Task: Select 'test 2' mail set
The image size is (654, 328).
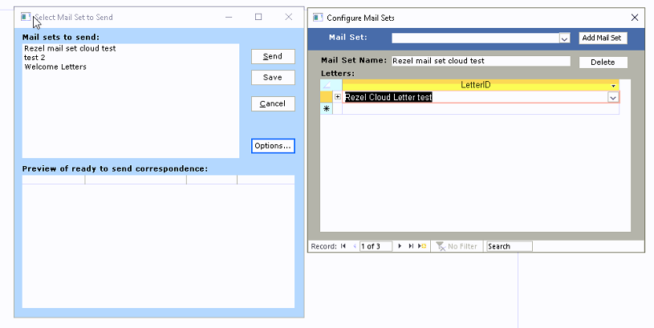Action: click(34, 58)
